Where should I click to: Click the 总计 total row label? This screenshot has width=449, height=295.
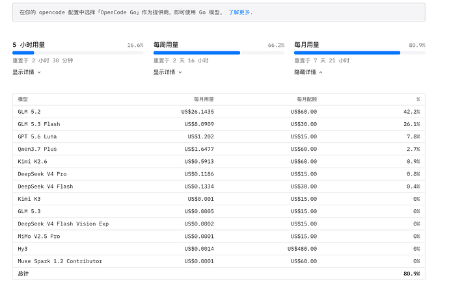(x=23, y=274)
